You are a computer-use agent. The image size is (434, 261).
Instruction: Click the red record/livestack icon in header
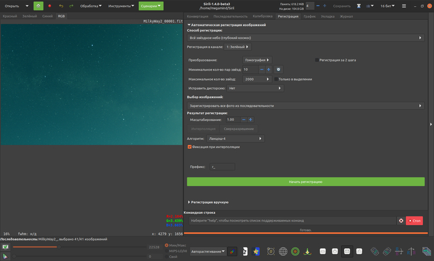[50, 6]
